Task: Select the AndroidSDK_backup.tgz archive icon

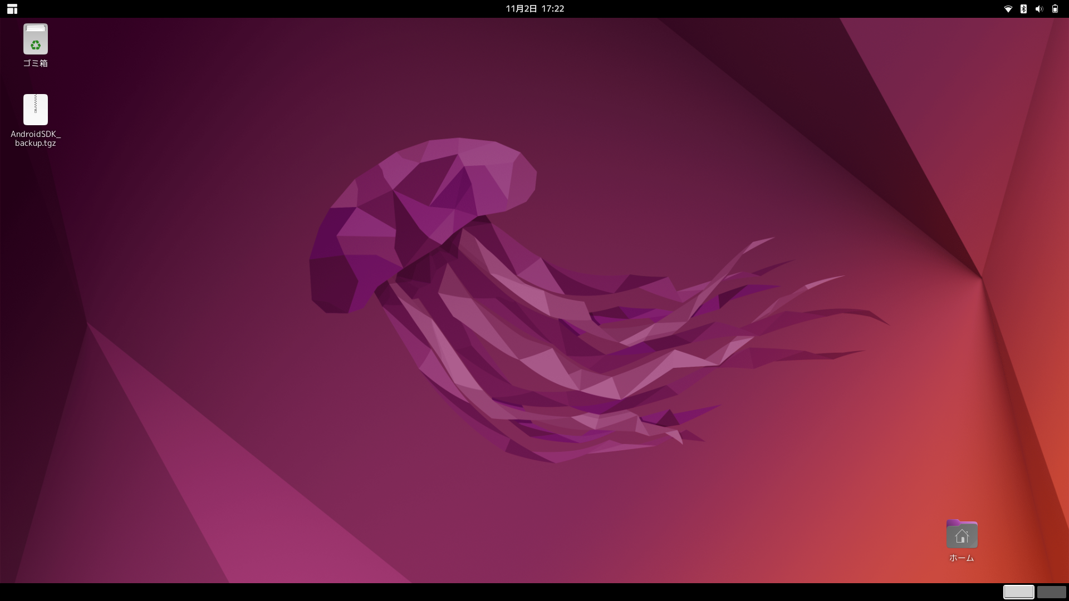Action: [x=35, y=110]
